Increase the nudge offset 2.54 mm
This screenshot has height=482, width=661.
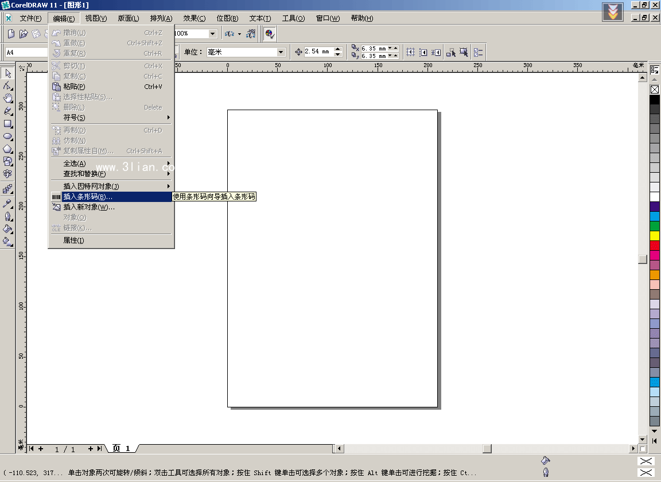pos(337,49)
